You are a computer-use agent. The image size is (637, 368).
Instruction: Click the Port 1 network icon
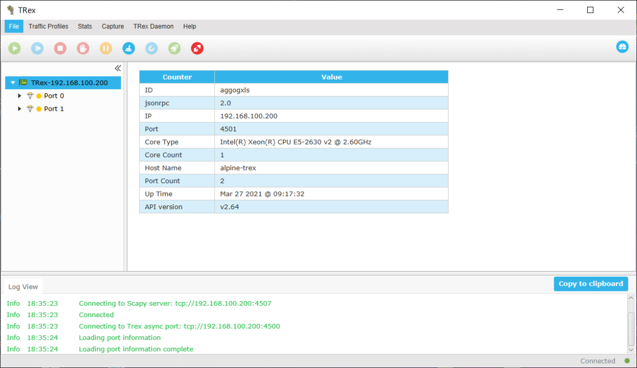point(30,108)
